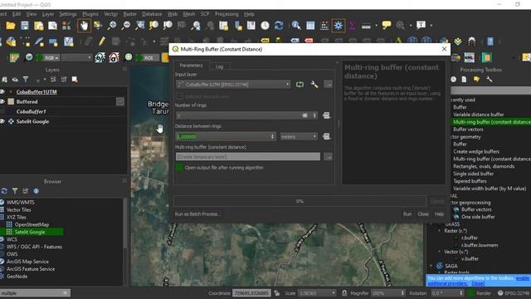This screenshot has height=299, width=531.
Task: Select the Pan Map hand tool
Action: pyautogui.click(x=84, y=26)
